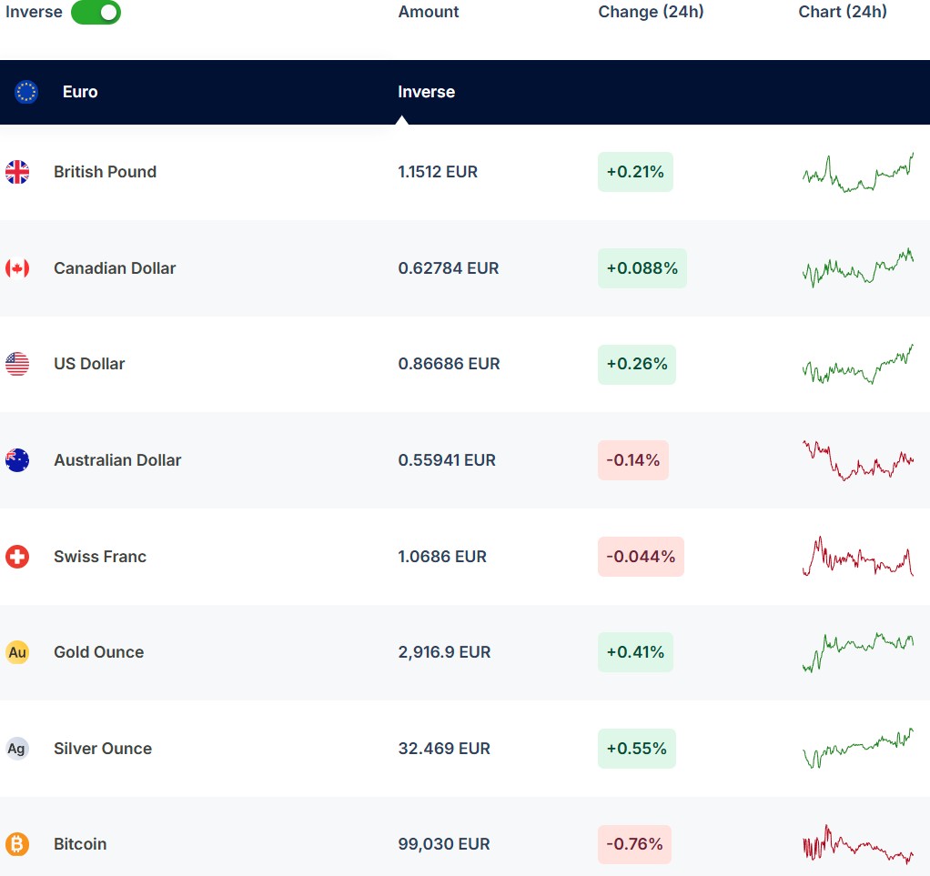Click the Bitcoin -0.76% change badge
Image resolution: width=930 pixels, height=876 pixels.
click(x=634, y=844)
